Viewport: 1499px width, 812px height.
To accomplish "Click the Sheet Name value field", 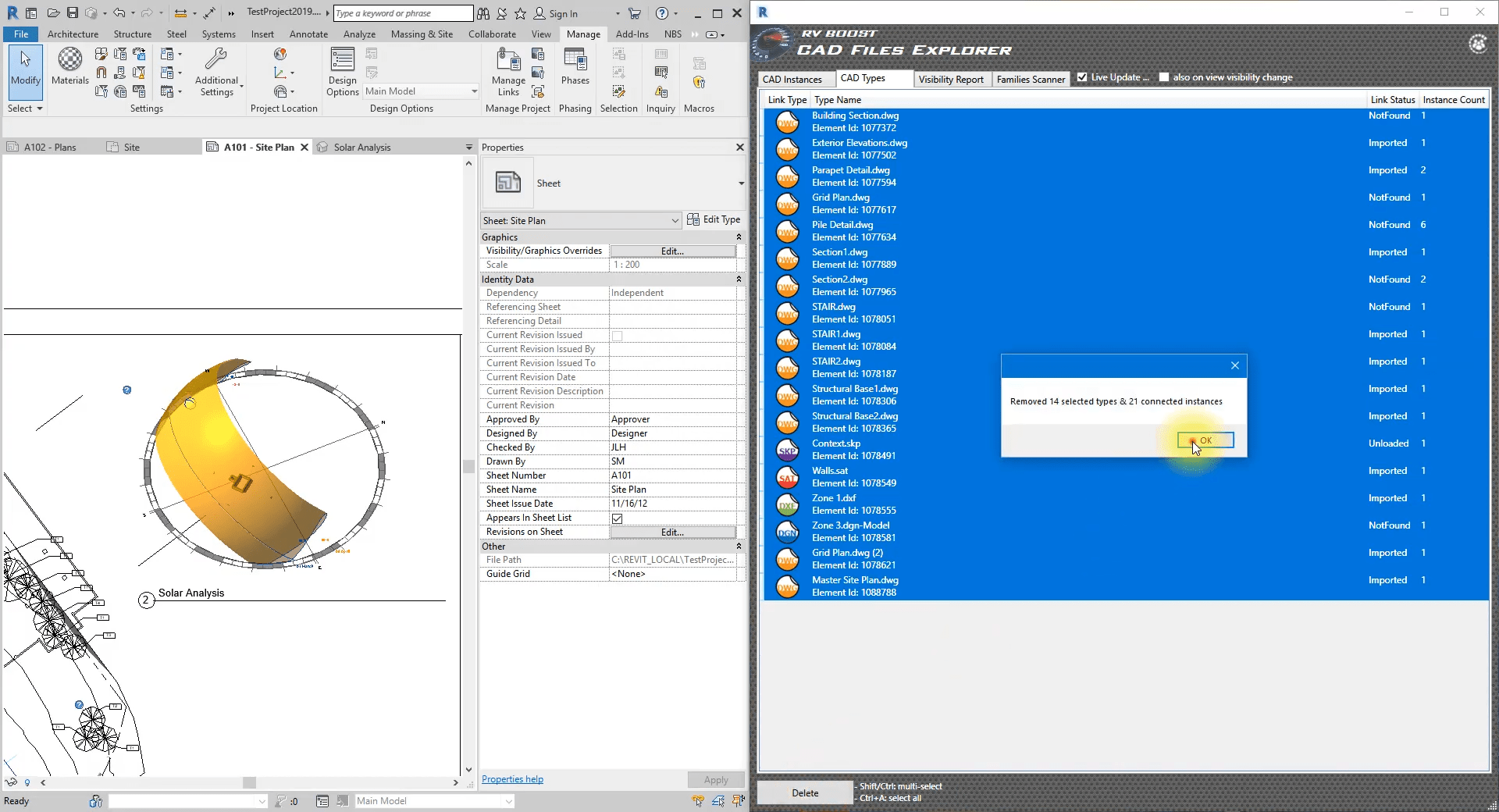I will point(672,490).
